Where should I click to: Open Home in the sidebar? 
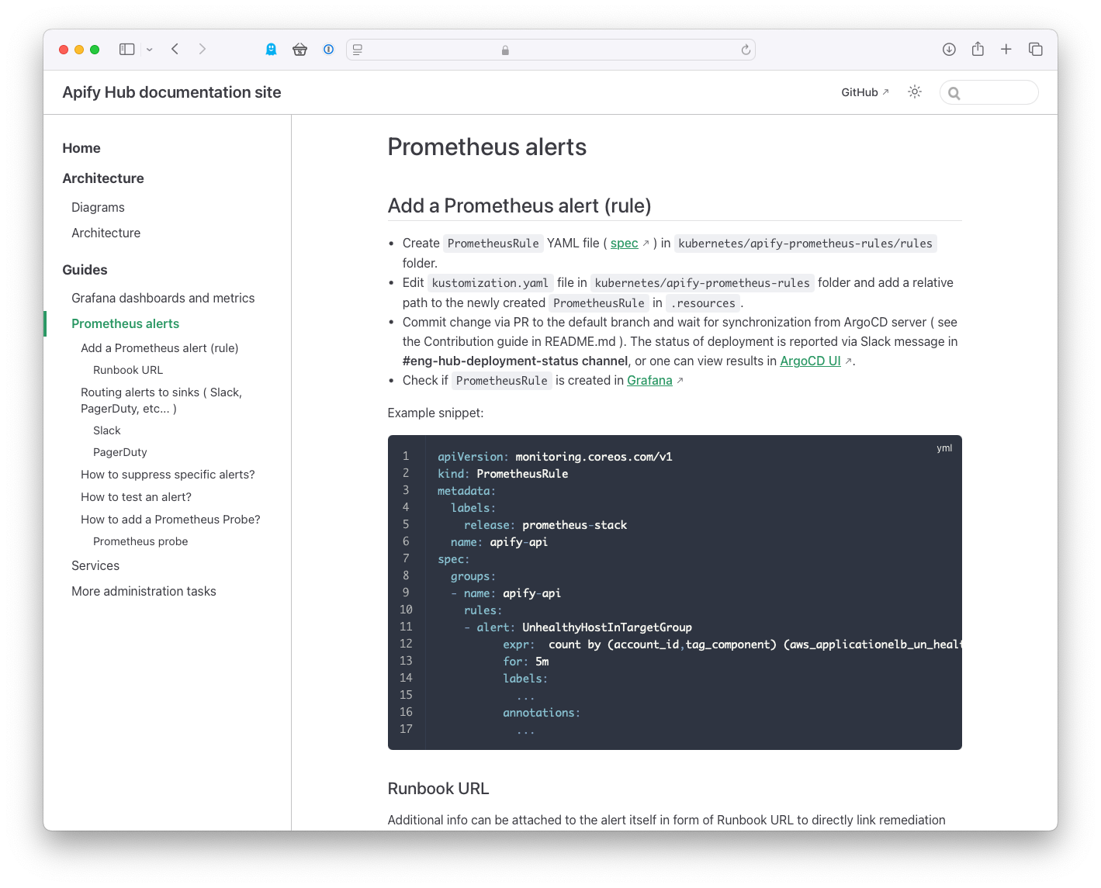coord(81,148)
